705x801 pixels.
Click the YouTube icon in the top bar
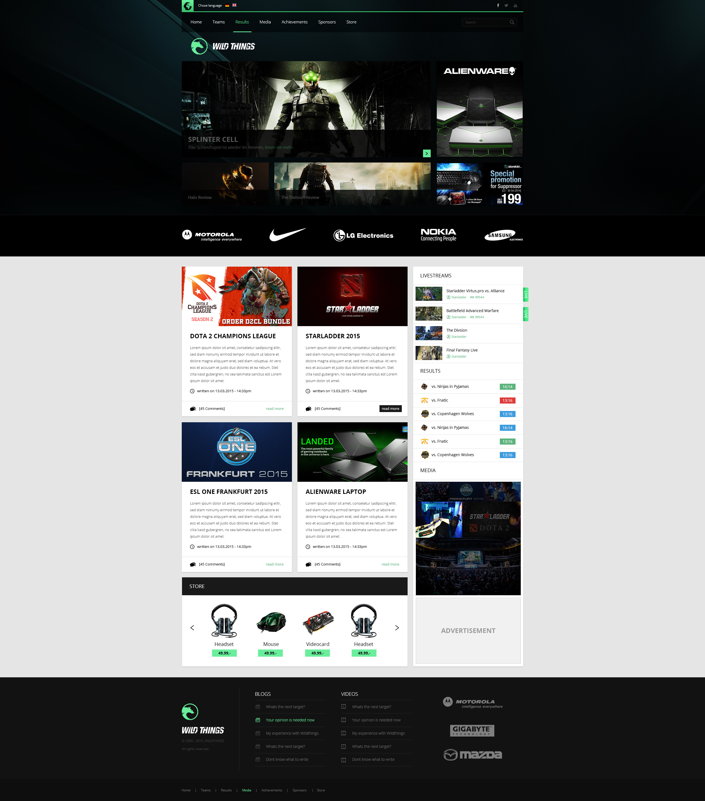[x=515, y=6]
